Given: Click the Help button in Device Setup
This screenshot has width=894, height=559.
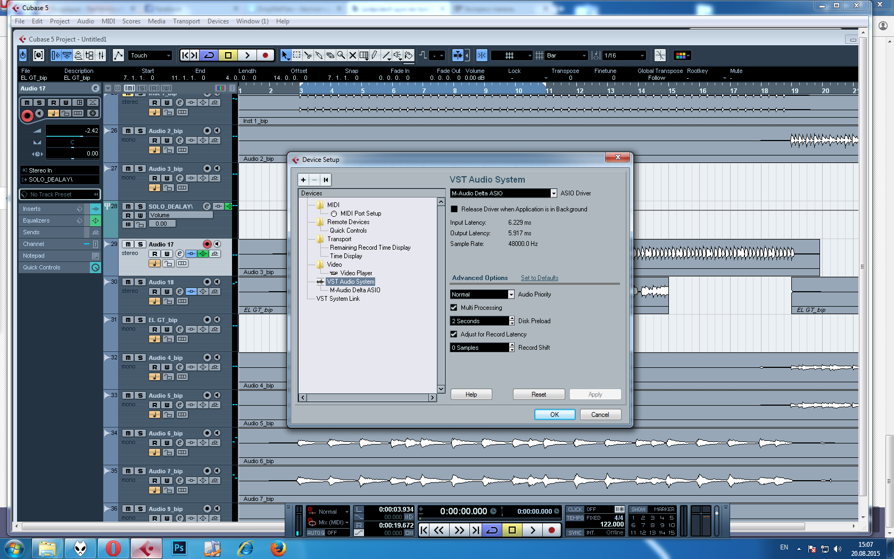Looking at the screenshot, I should tap(471, 394).
